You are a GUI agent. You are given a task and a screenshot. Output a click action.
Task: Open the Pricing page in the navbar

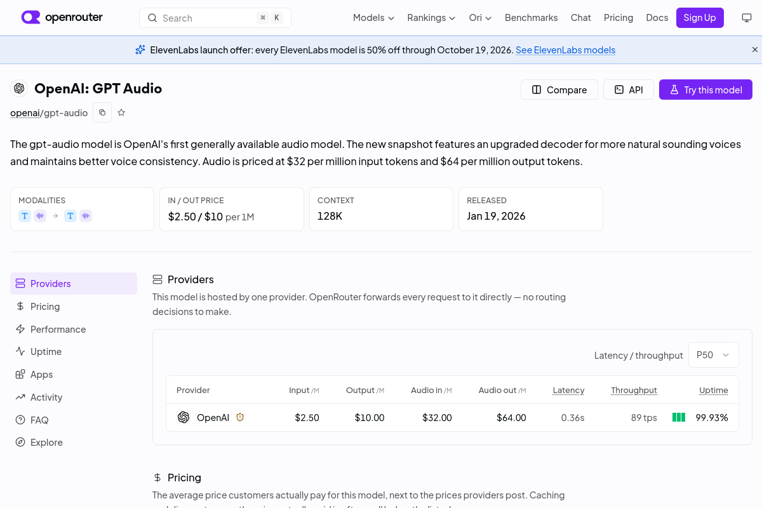tap(618, 18)
